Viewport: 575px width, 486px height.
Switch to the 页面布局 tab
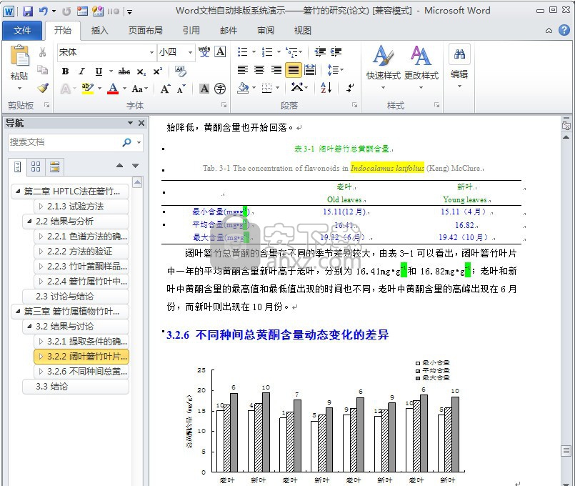(x=145, y=31)
